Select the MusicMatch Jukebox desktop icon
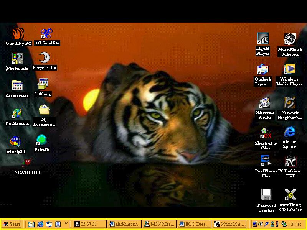This screenshot has width=307, height=230. (x=290, y=39)
